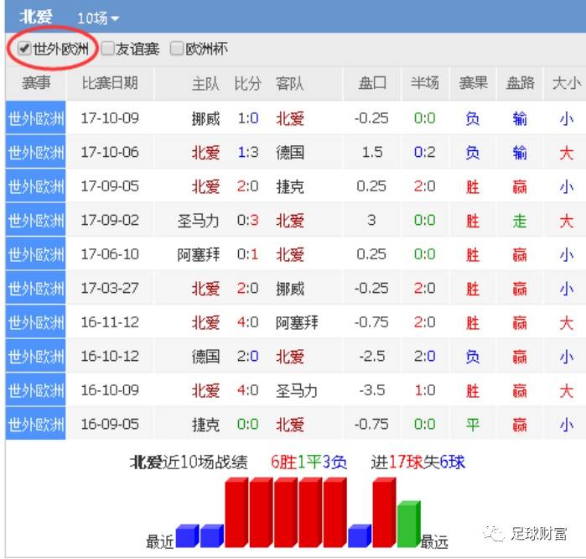Click the date 17-09-05
The image size is (586, 559).
pos(110,186)
